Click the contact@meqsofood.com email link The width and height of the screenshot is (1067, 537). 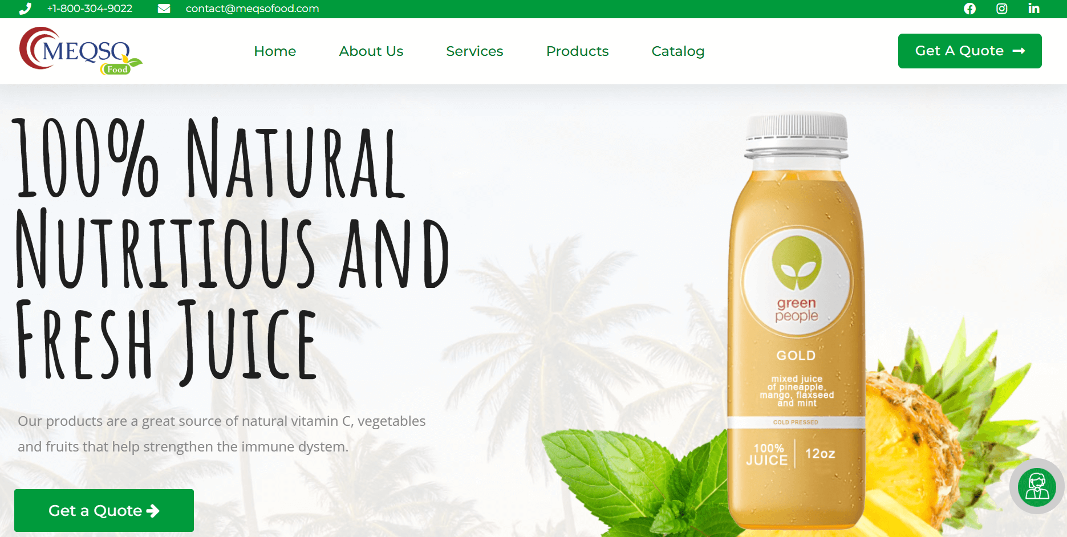coord(252,9)
